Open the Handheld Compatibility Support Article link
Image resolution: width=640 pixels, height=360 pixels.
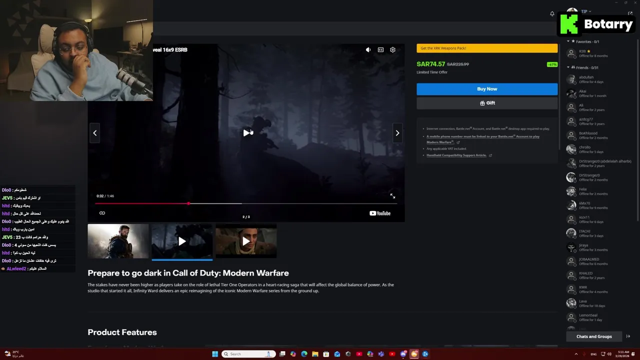456,155
